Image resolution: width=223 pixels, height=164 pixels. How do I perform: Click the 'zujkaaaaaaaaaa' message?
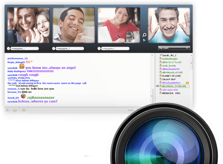(41, 98)
